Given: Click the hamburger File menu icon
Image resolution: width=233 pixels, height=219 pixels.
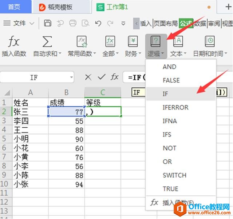Looking at the screenshot, I should click(7, 23).
